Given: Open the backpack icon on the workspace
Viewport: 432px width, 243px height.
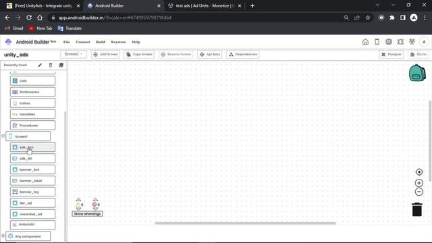Looking at the screenshot, I should point(417,73).
